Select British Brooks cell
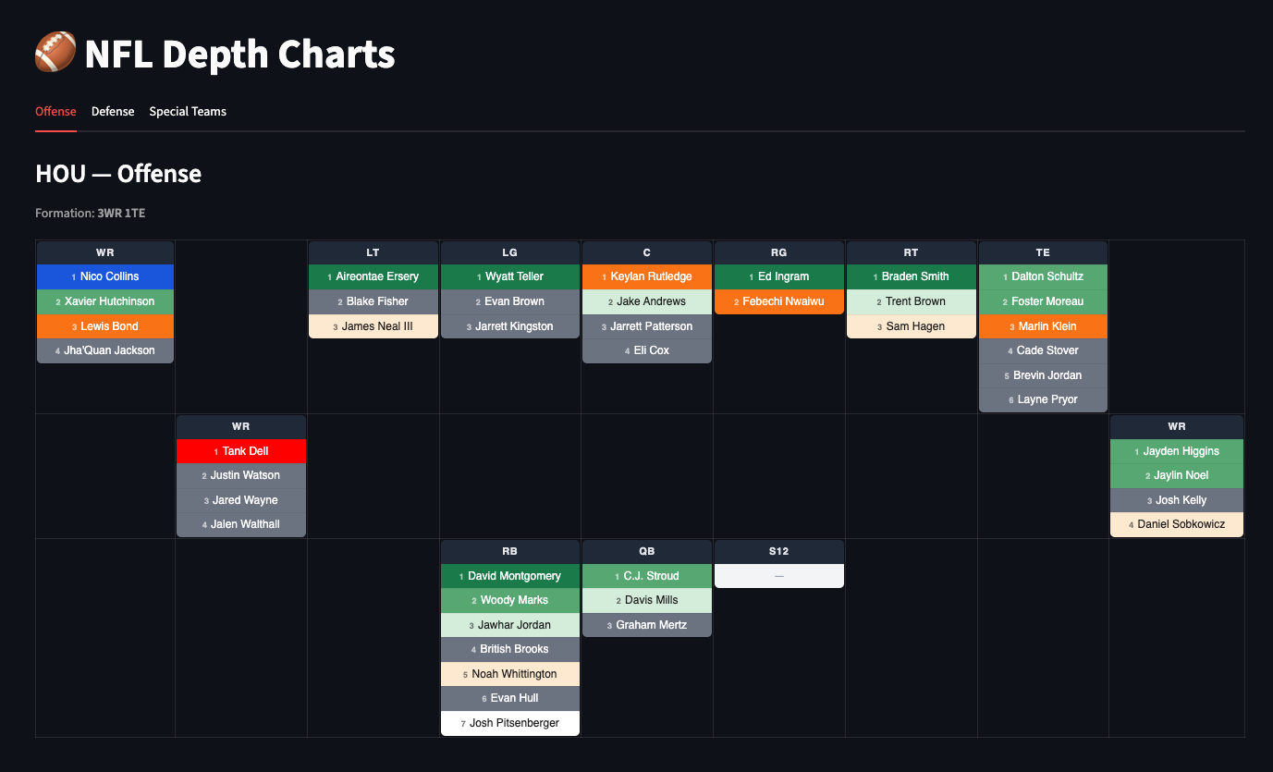 [x=510, y=649]
